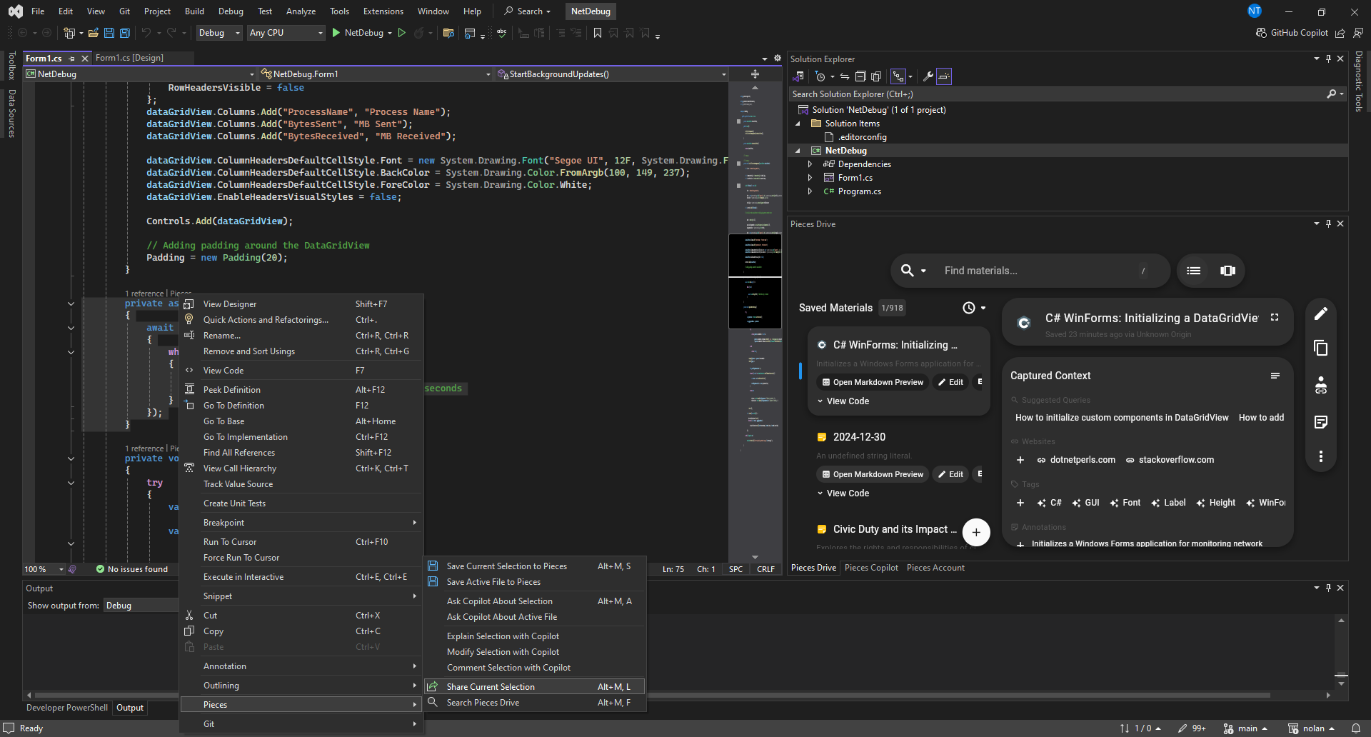The height and width of the screenshot is (737, 1371).
Task: Click the pencil edit icon in Pieces sidebar
Action: click(x=1321, y=314)
